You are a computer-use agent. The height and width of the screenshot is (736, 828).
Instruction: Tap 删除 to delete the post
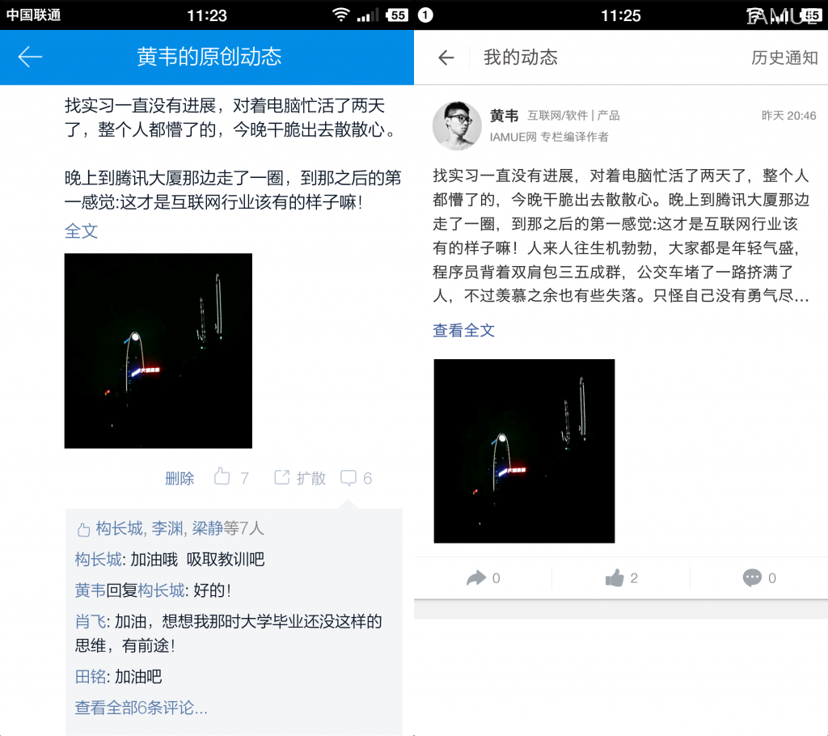180,478
